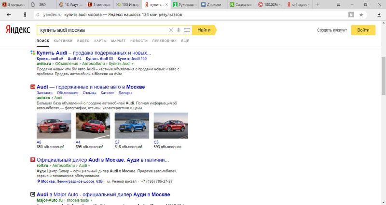Switch to the '150 Инстр' browser tab
The width and height of the screenshot is (386, 205).
click(x=128, y=4)
